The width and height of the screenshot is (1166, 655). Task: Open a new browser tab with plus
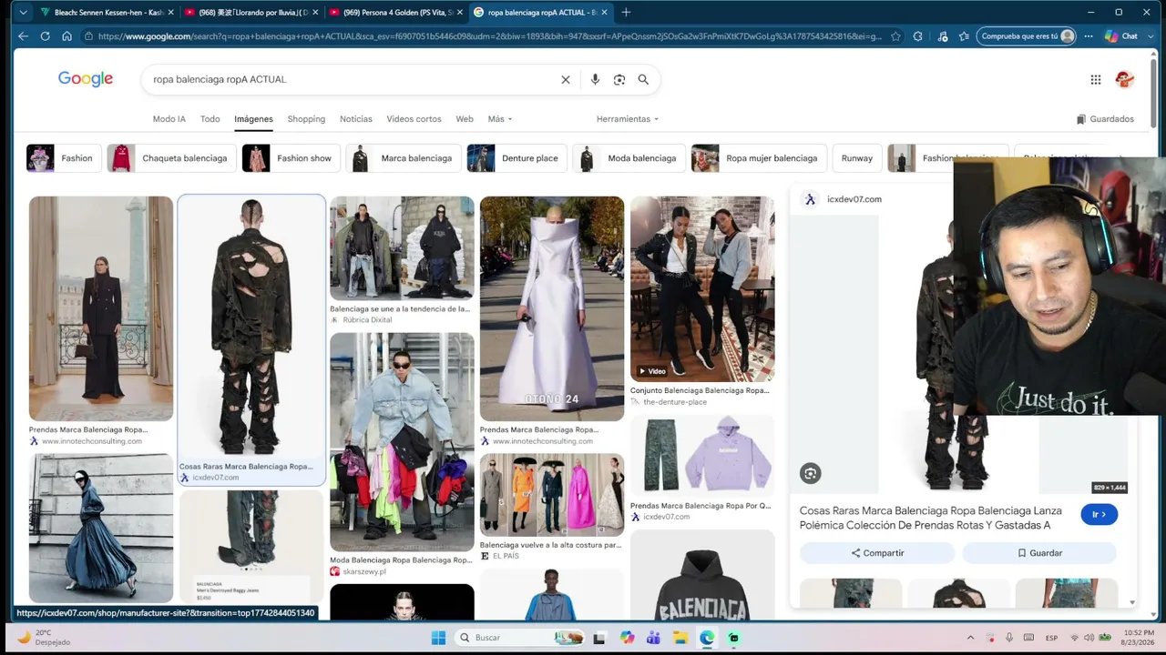point(626,13)
